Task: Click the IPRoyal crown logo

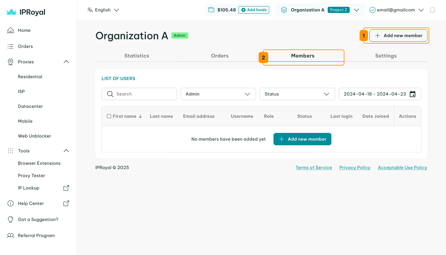Action: click(x=11, y=12)
